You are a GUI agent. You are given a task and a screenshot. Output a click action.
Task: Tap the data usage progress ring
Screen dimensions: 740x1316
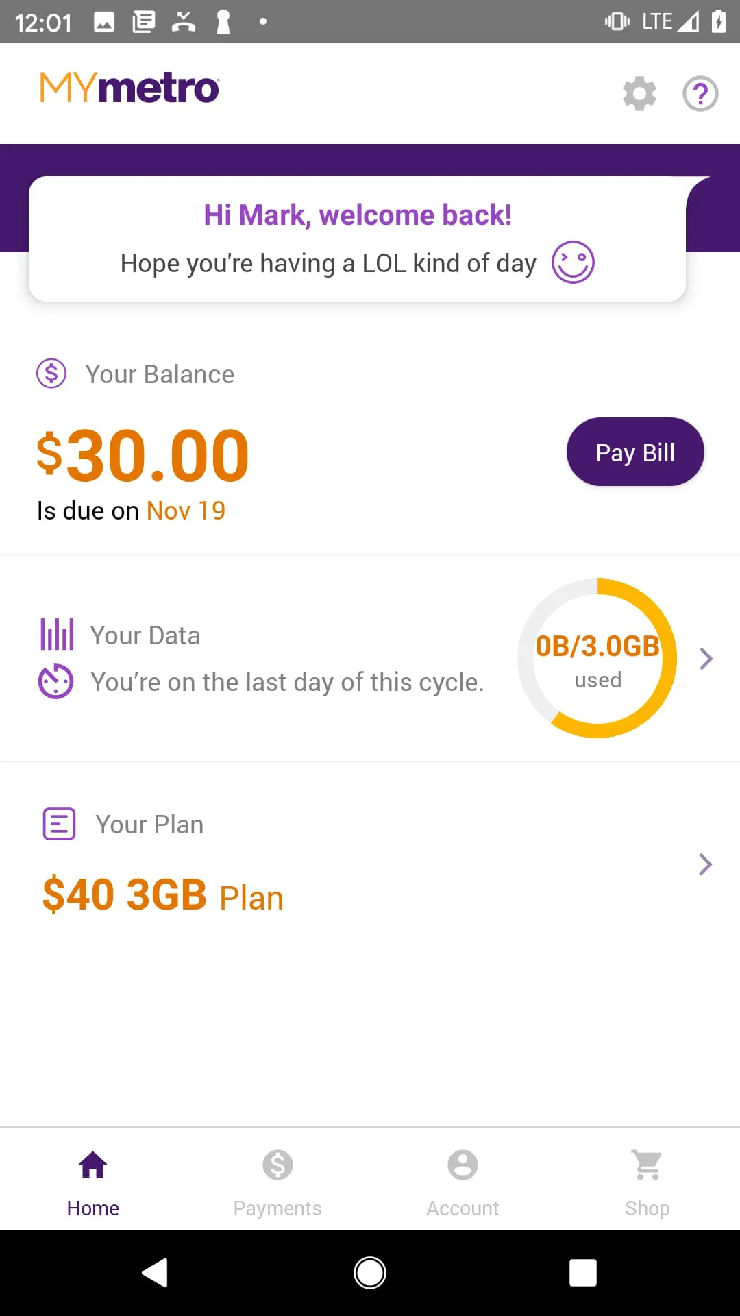click(x=597, y=658)
